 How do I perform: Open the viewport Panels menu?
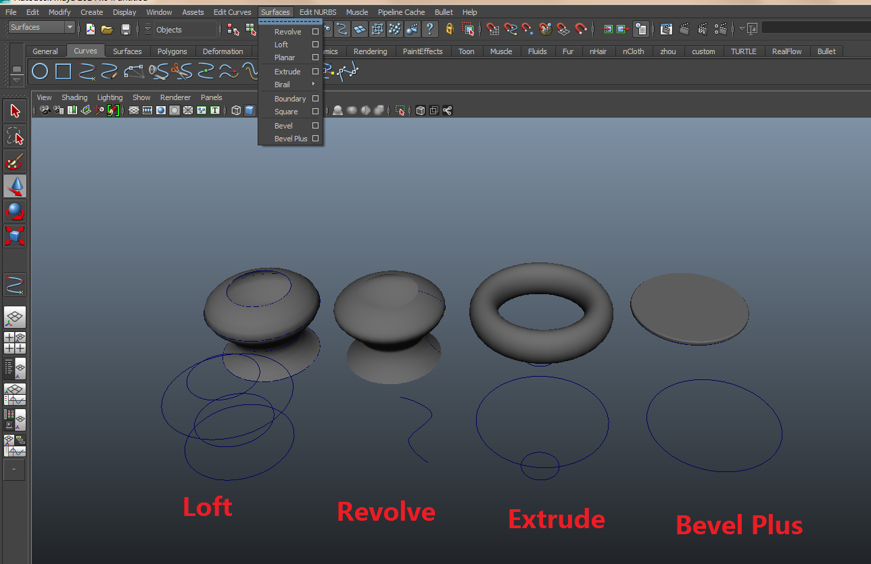click(x=212, y=97)
